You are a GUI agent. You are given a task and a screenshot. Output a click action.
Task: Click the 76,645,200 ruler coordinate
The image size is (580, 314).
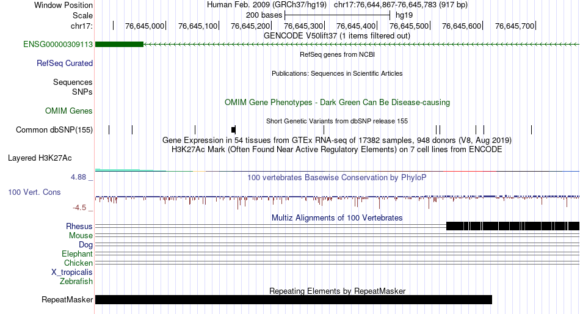click(x=250, y=26)
